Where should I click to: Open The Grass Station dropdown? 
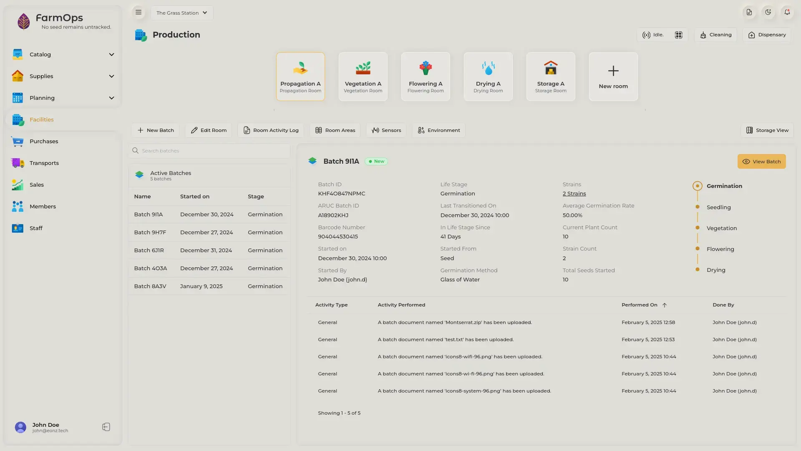pos(182,13)
